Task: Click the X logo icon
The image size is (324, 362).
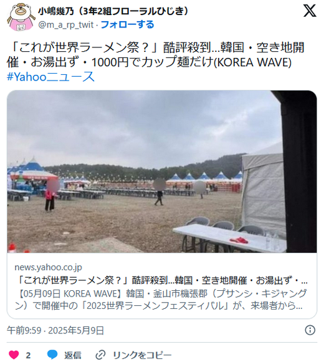Action: click(x=310, y=11)
